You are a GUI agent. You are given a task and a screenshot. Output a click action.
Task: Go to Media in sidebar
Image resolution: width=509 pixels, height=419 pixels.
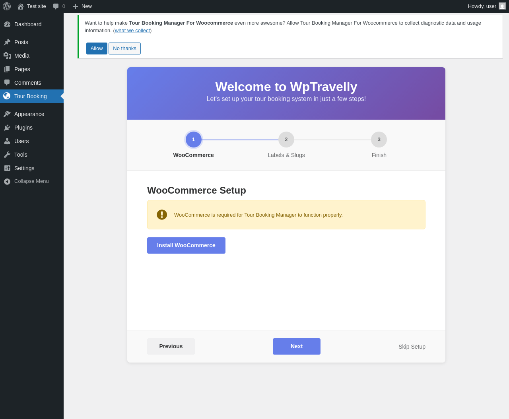[x=32, y=56]
